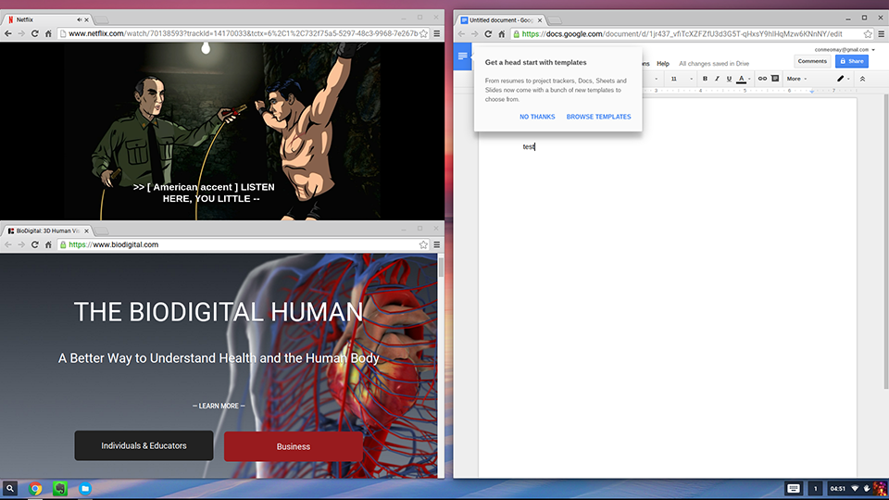Image resolution: width=889 pixels, height=500 pixels.
Task: Dismiss template tip with NO THANKS
Action: click(x=537, y=117)
